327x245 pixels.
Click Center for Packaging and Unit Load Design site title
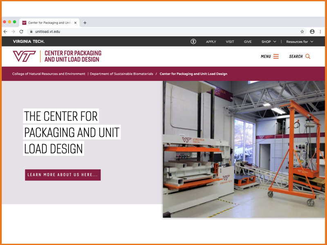pos(73,56)
